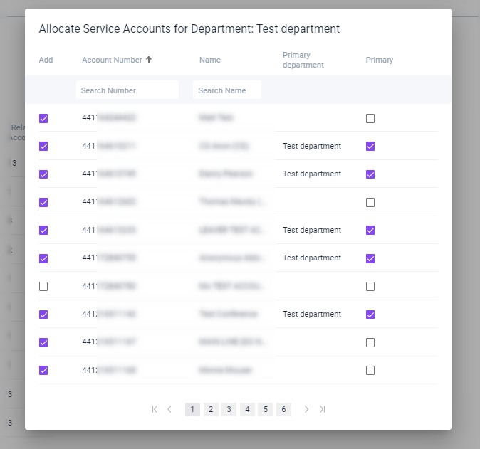Uncheck the Primary checkbox in the second row
The image size is (480, 449).
[x=370, y=146]
